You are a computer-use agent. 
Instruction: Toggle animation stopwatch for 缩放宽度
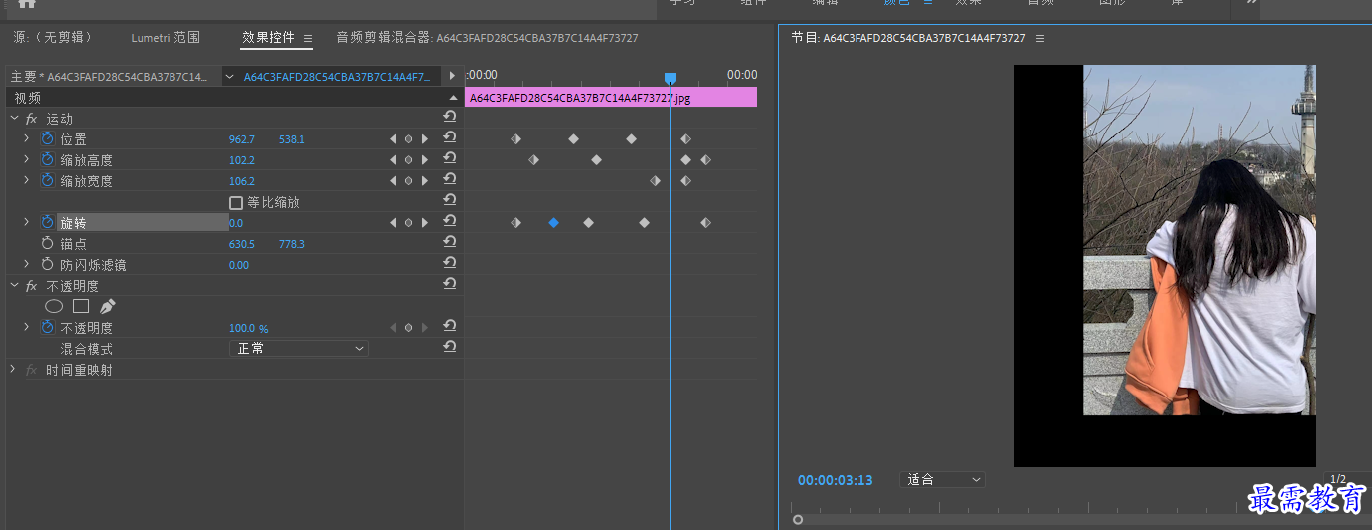pyautogui.click(x=47, y=181)
